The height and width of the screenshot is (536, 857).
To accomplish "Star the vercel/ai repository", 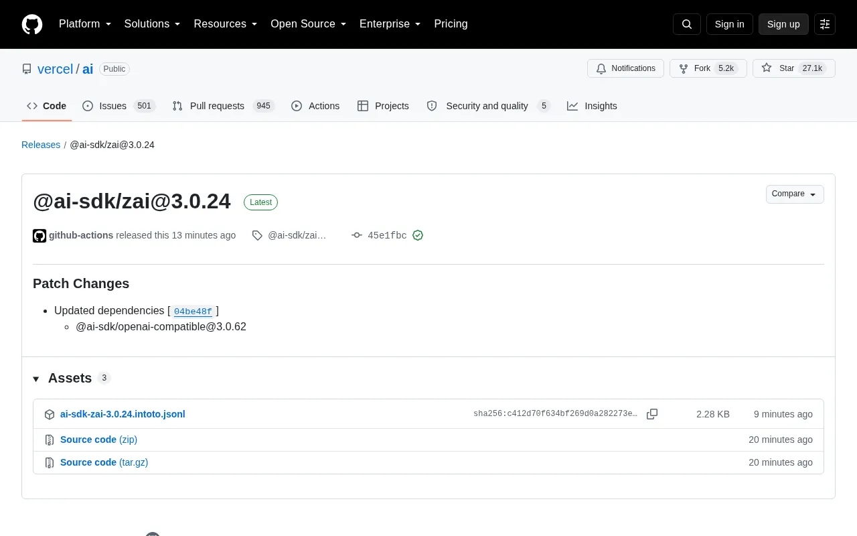I will (794, 68).
